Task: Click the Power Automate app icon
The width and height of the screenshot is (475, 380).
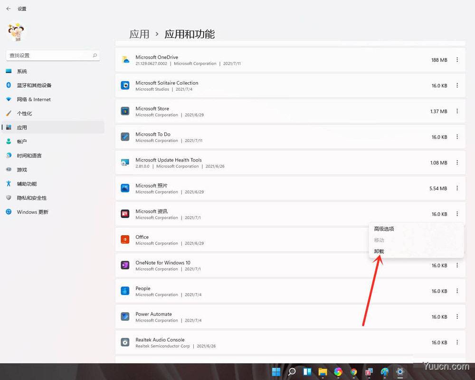Action: coord(125,317)
